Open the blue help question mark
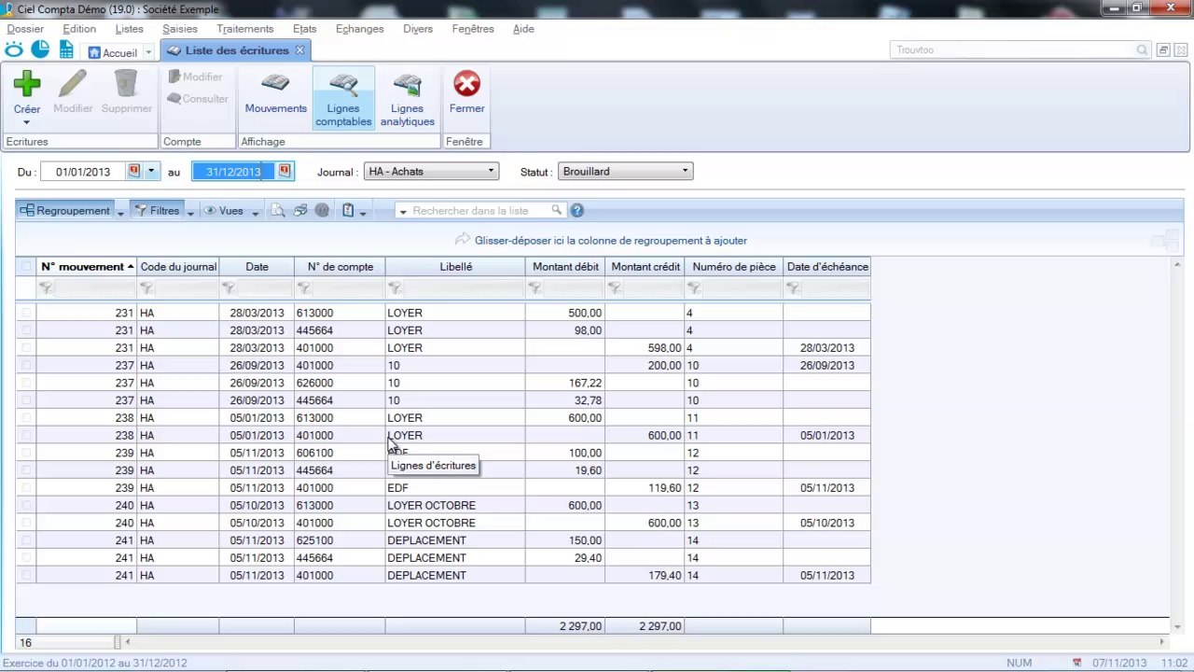The image size is (1194, 672). click(576, 211)
